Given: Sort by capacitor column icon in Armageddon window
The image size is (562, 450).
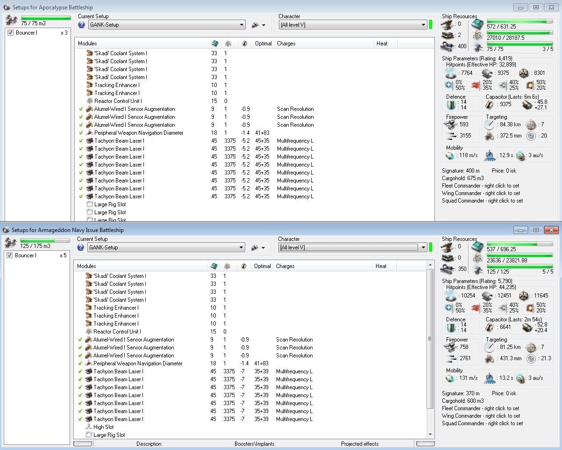Looking at the screenshot, I should click(x=243, y=266).
